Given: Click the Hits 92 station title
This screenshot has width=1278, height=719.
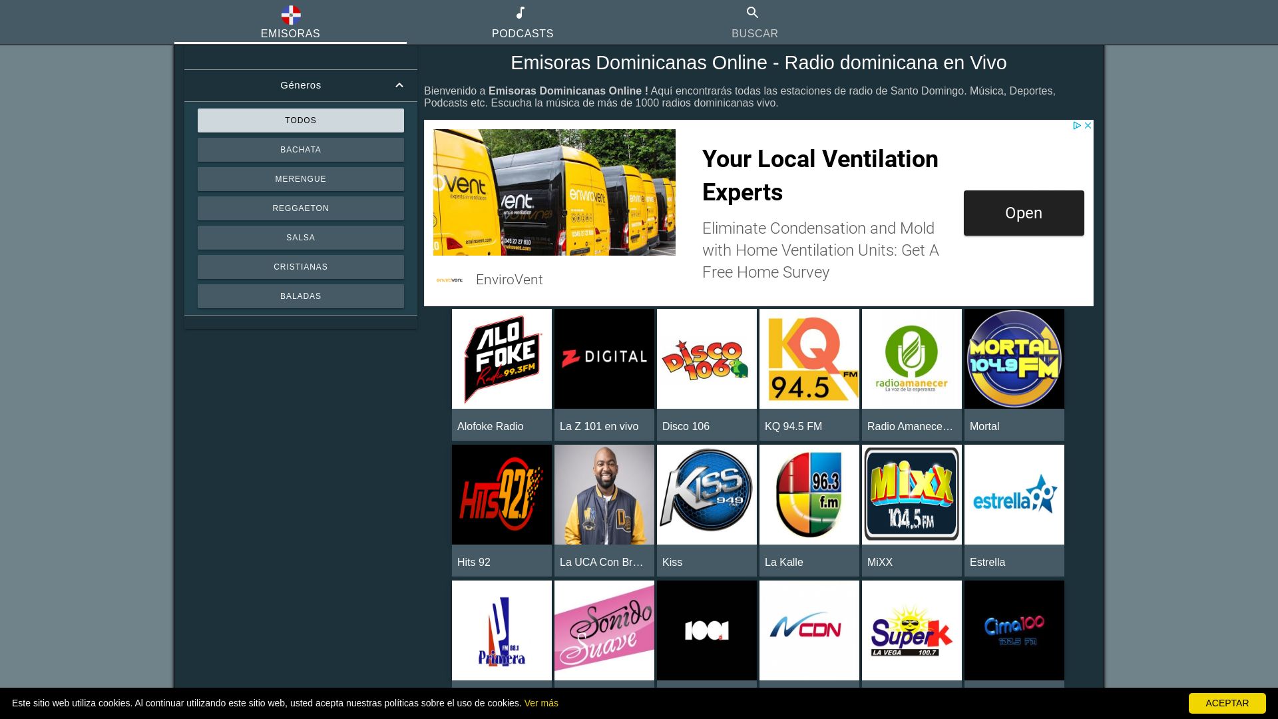Looking at the screenshot, I should click(474, 562).
